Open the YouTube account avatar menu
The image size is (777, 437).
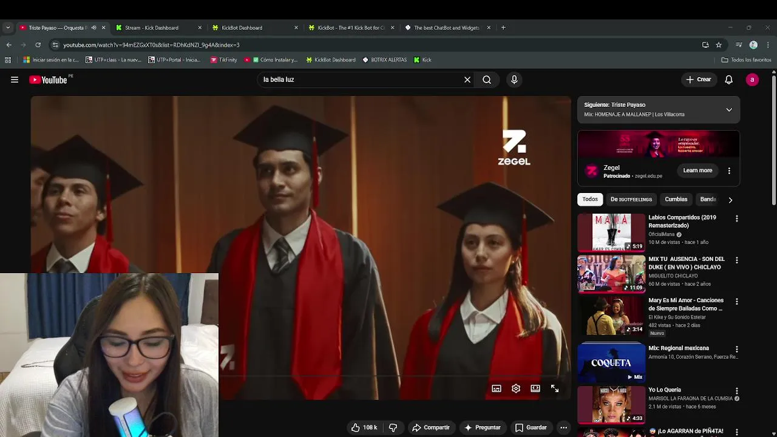click(752, 80)
